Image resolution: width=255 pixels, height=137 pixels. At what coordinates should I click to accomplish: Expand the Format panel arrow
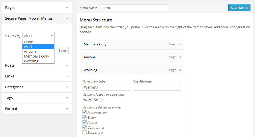67,109
